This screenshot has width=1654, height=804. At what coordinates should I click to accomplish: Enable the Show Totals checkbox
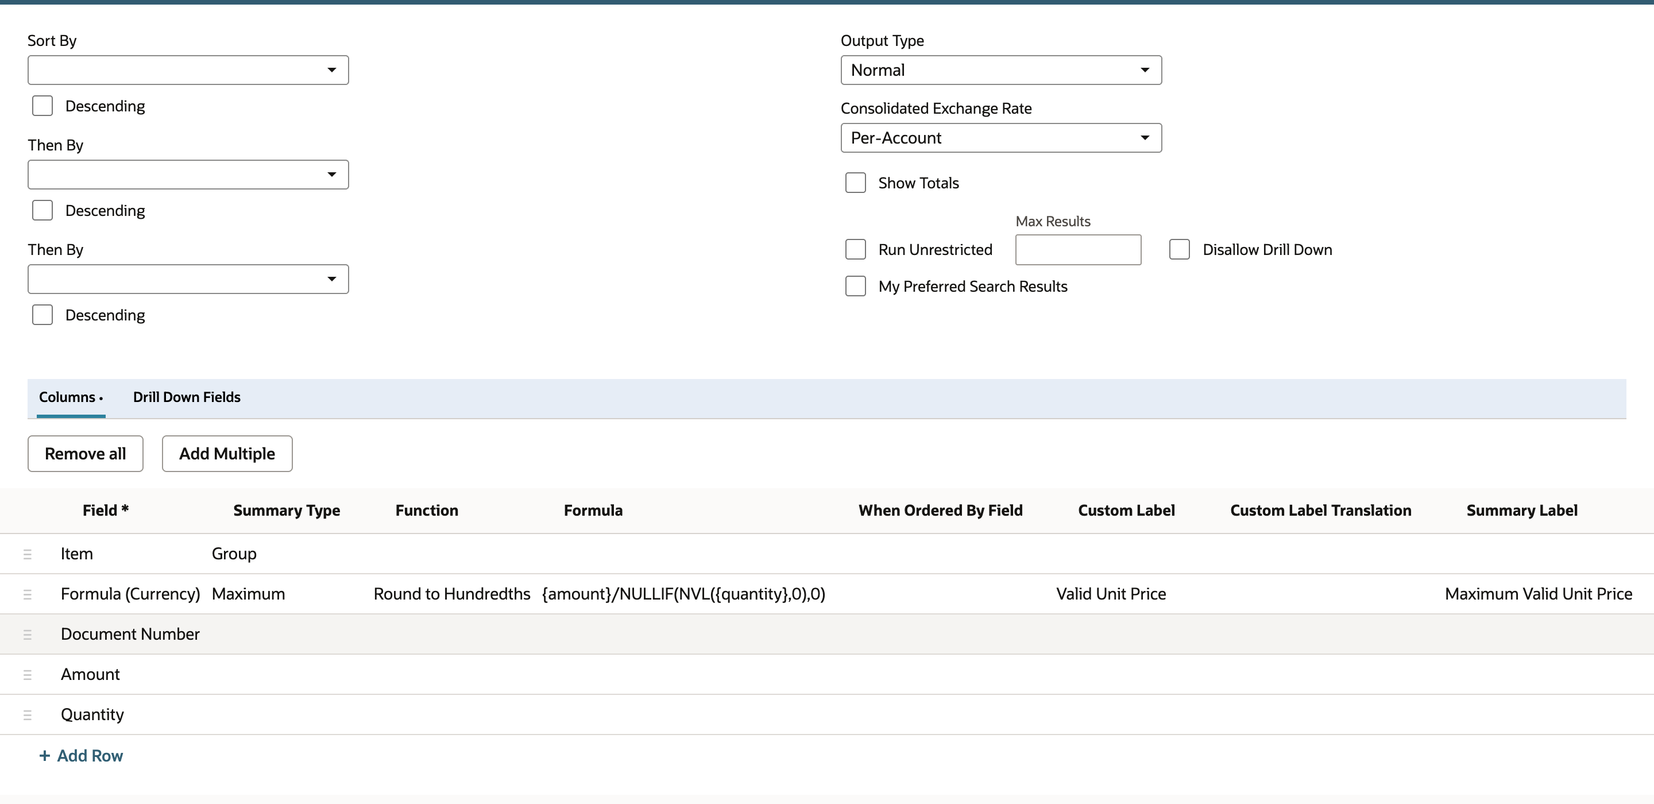click(855, 183)
